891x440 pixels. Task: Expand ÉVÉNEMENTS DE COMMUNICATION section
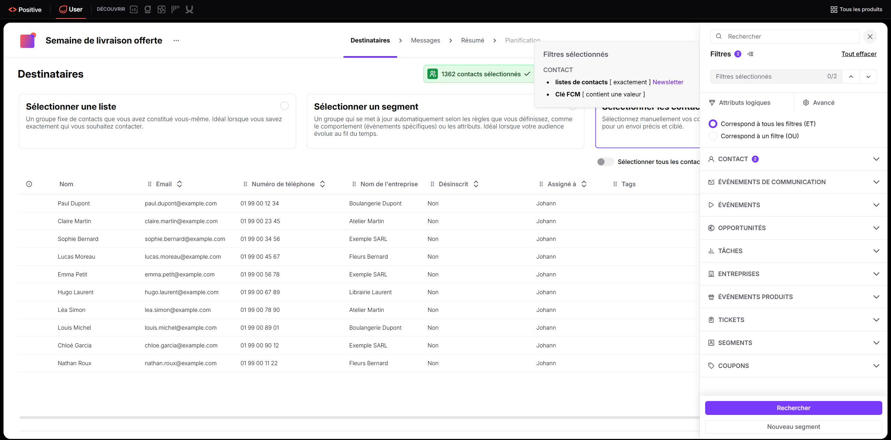click(794, 182)
